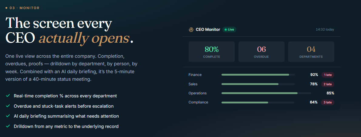Click the Compliance progress bar
Screen dimensions: 361x137
tap(258, 102)
